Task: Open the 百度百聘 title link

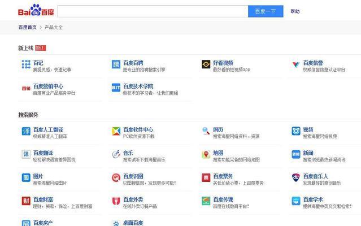Action: click(133, 63)
